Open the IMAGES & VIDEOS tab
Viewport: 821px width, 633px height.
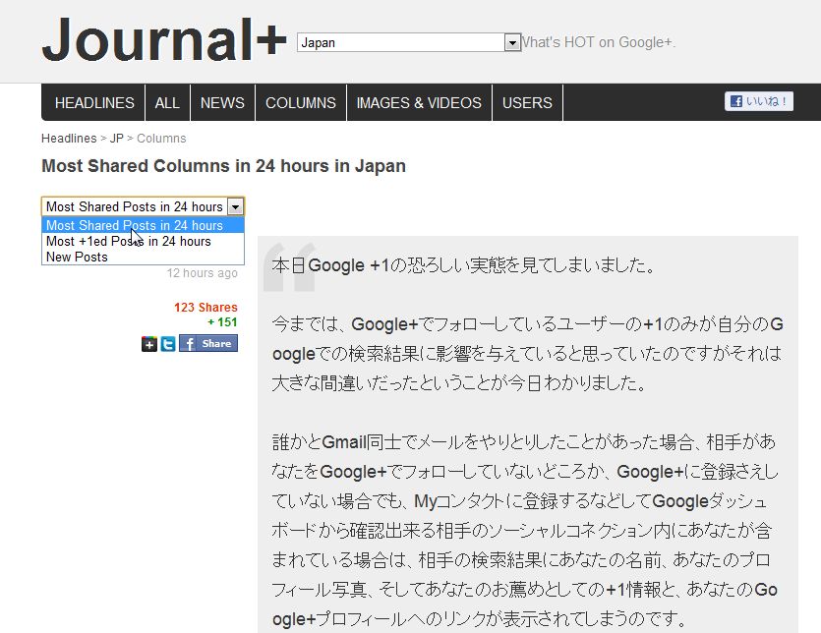(x=419, y=102)
